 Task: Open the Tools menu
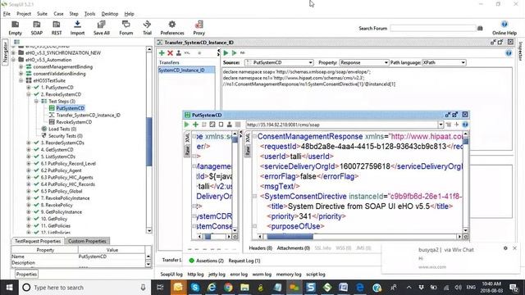89,14
